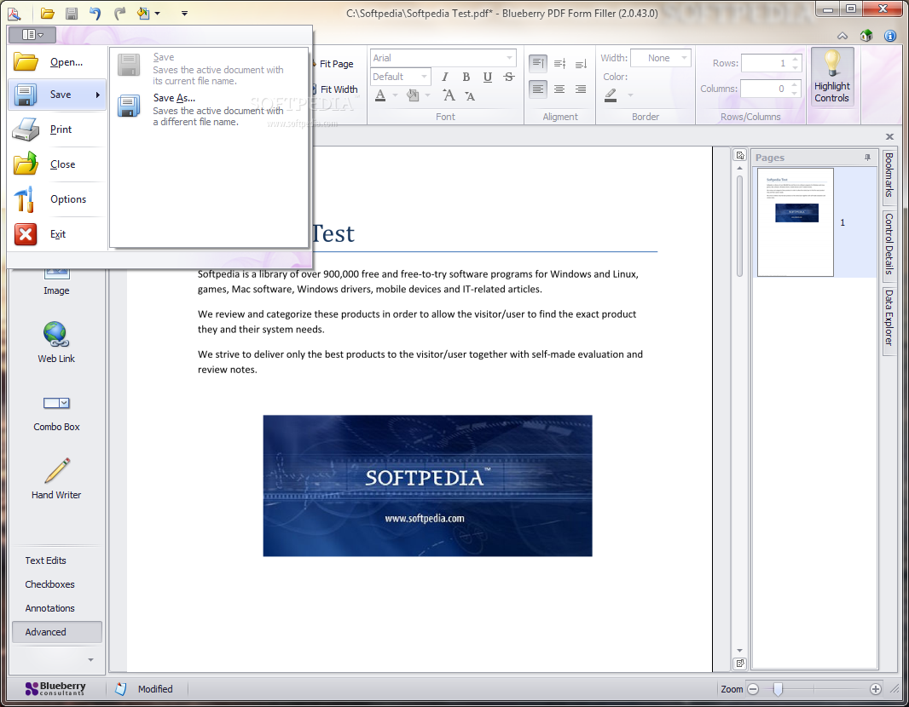
Task: Toggle strikethrough formatting
Action: [x=509, y=77]
